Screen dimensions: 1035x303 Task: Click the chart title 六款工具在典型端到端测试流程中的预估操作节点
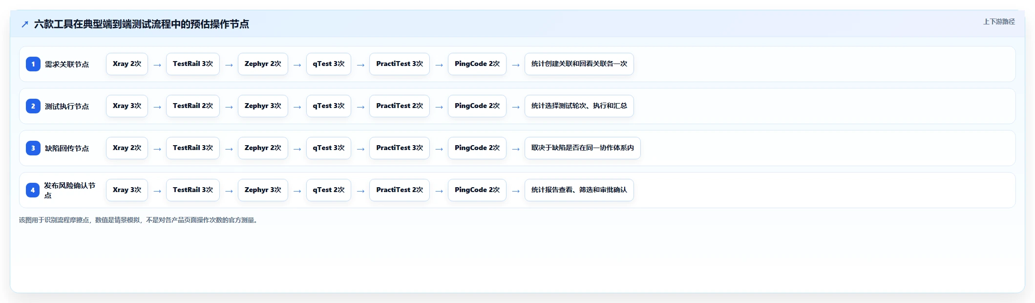(x=142, y=24)
